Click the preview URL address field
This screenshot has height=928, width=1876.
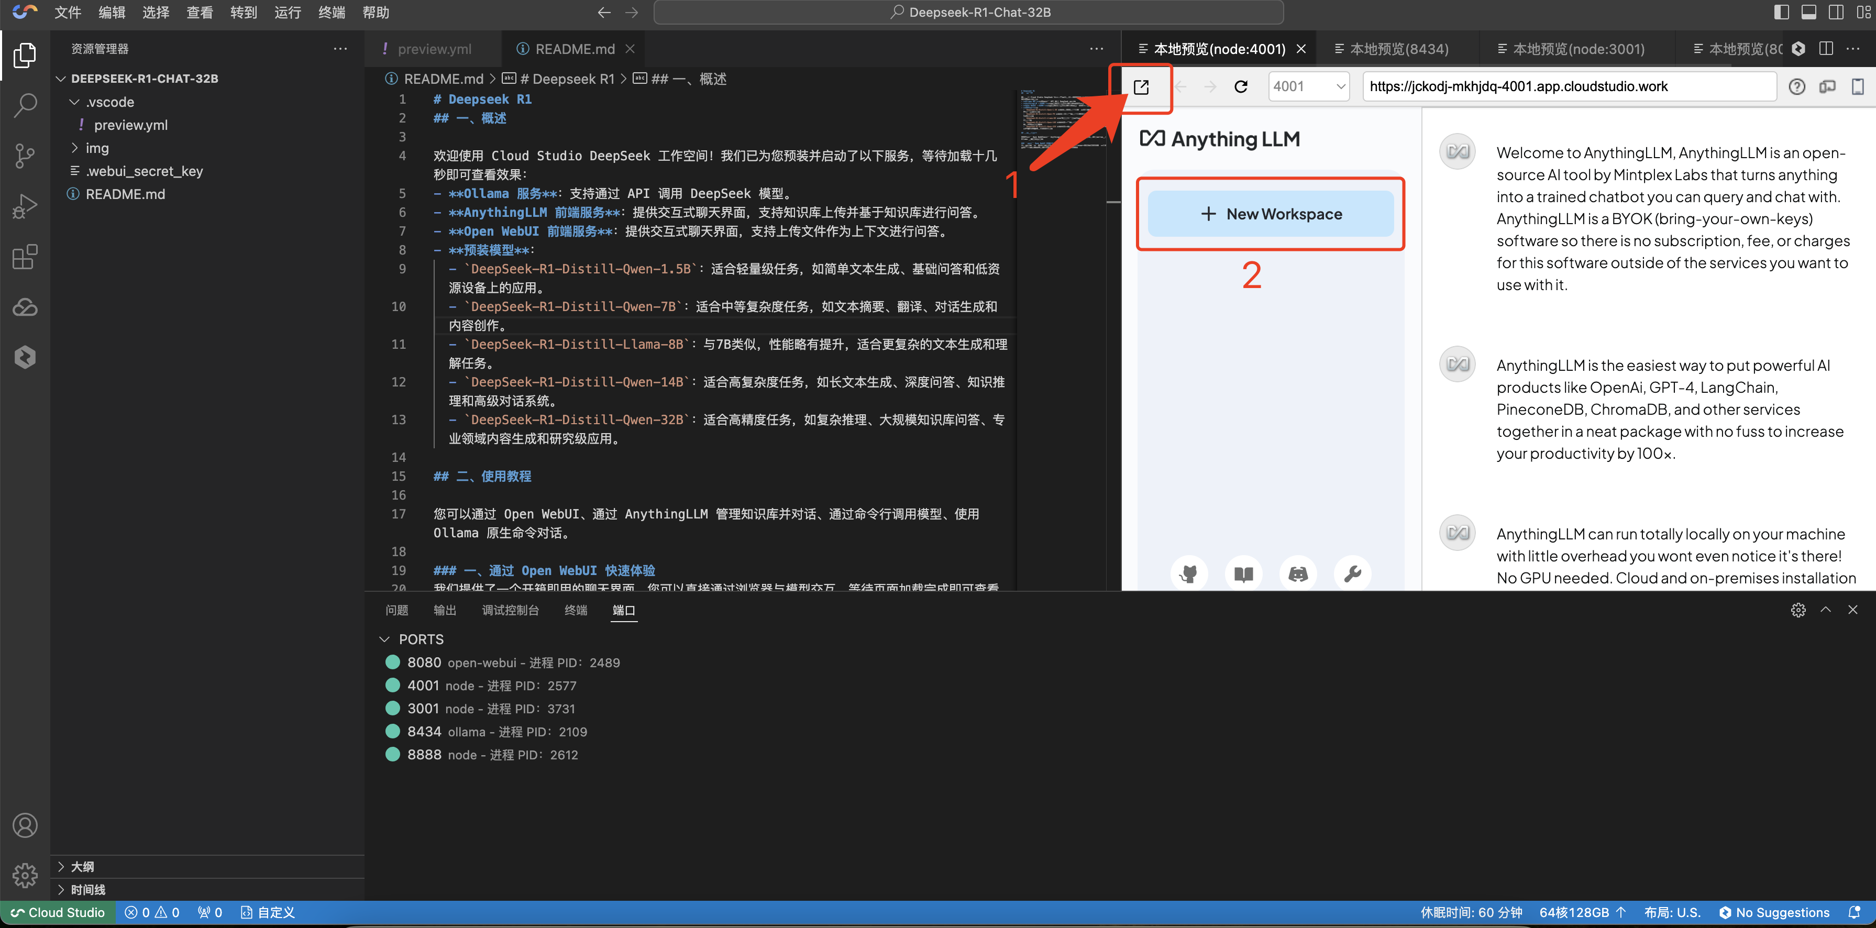pos(1570,87)
